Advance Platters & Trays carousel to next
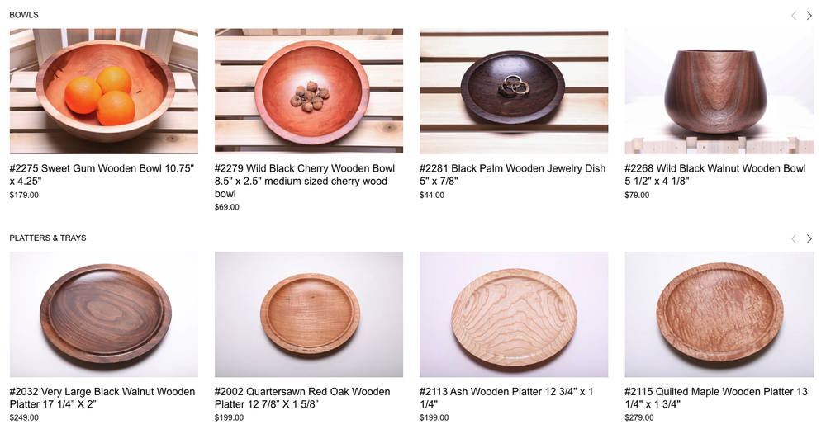Viewport: 826px width, 434px height. (809, 238)
